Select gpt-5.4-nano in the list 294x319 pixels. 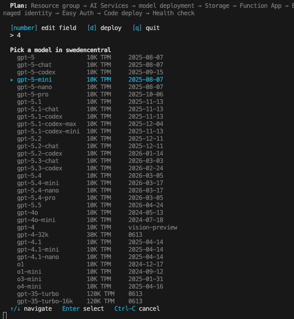[90, 190]
